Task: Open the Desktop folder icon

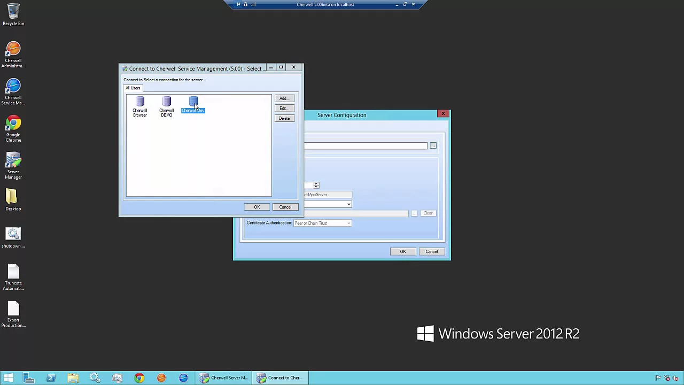Action: click(x=13, y=201)
